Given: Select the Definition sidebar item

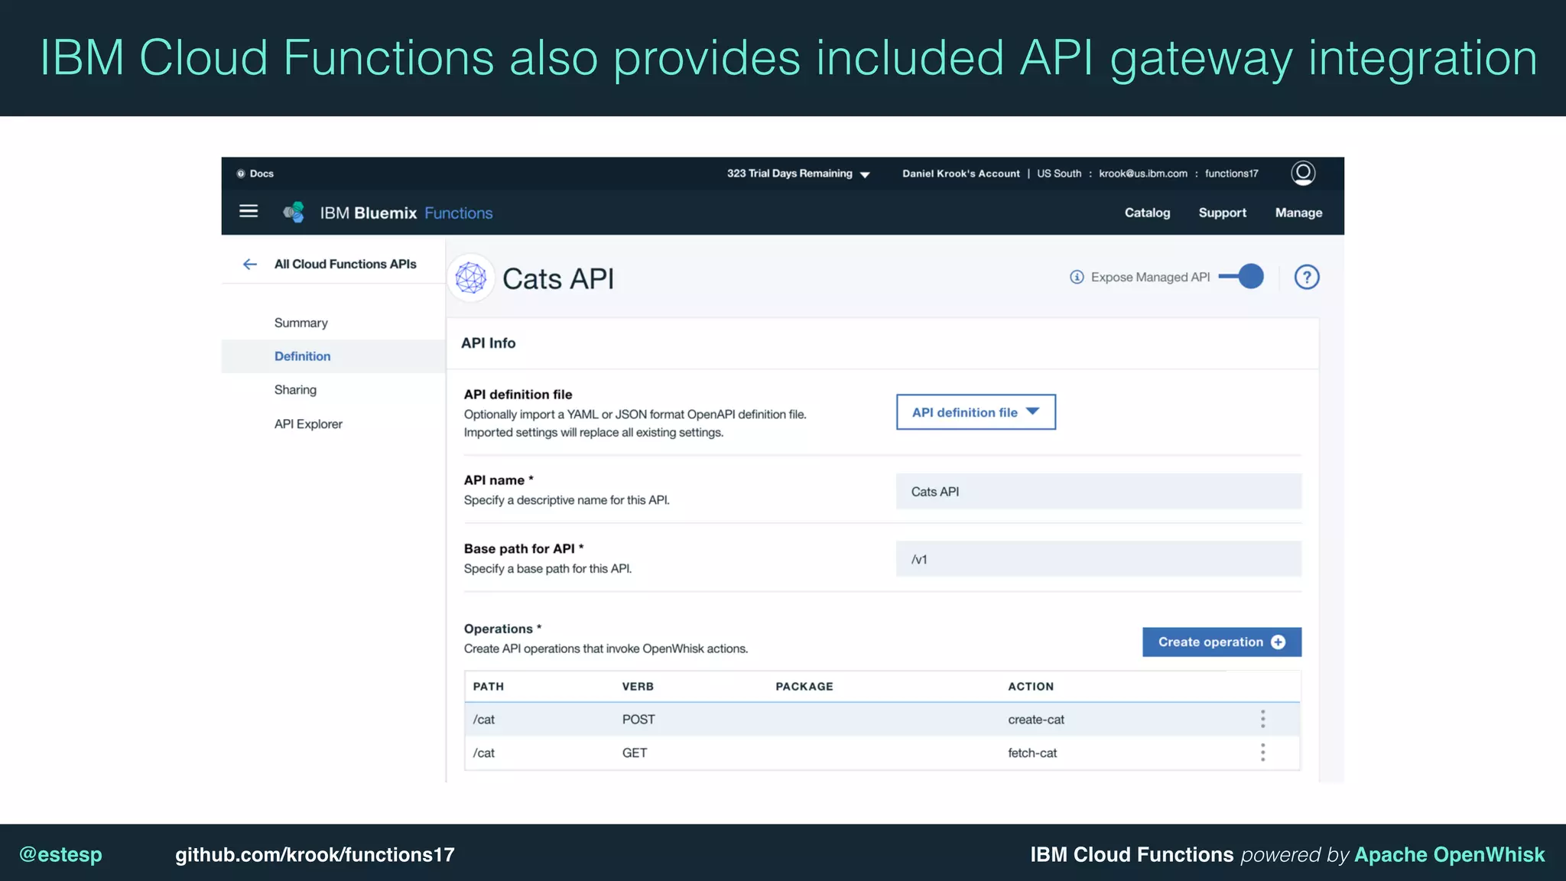Looking at the screenshot, I should click(x=333, y=356).
